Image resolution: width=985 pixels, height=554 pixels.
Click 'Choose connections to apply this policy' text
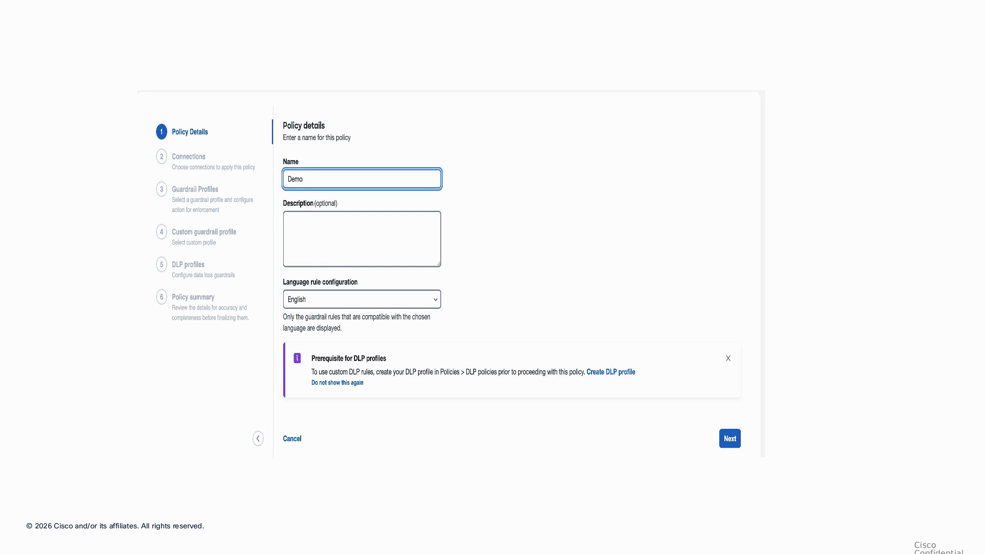(x=213, y=167)
